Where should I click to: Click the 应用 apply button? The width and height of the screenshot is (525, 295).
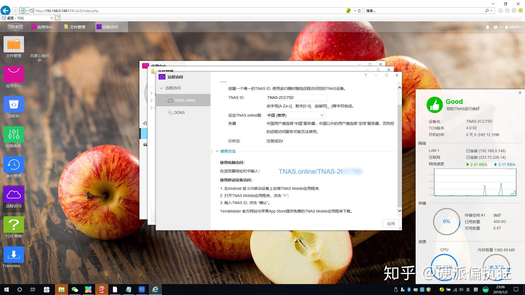[x=391, y=224]
